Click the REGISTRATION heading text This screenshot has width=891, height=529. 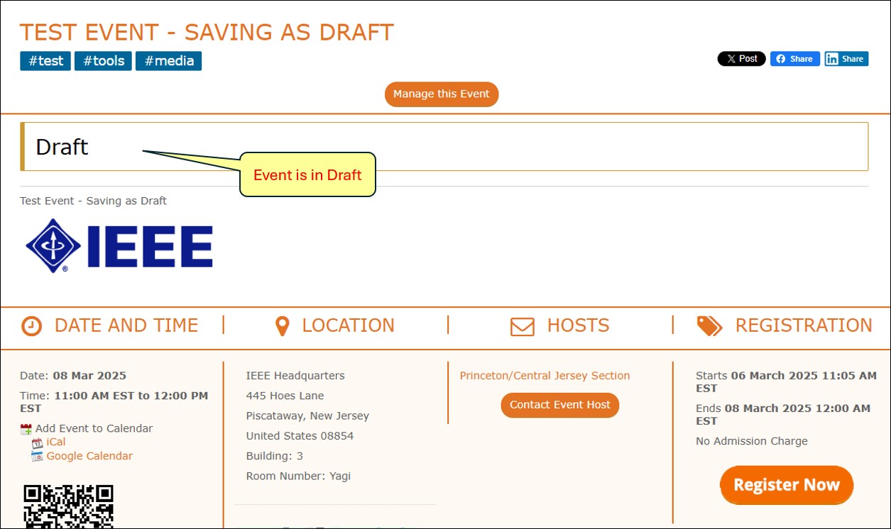[x=804, y=325]
